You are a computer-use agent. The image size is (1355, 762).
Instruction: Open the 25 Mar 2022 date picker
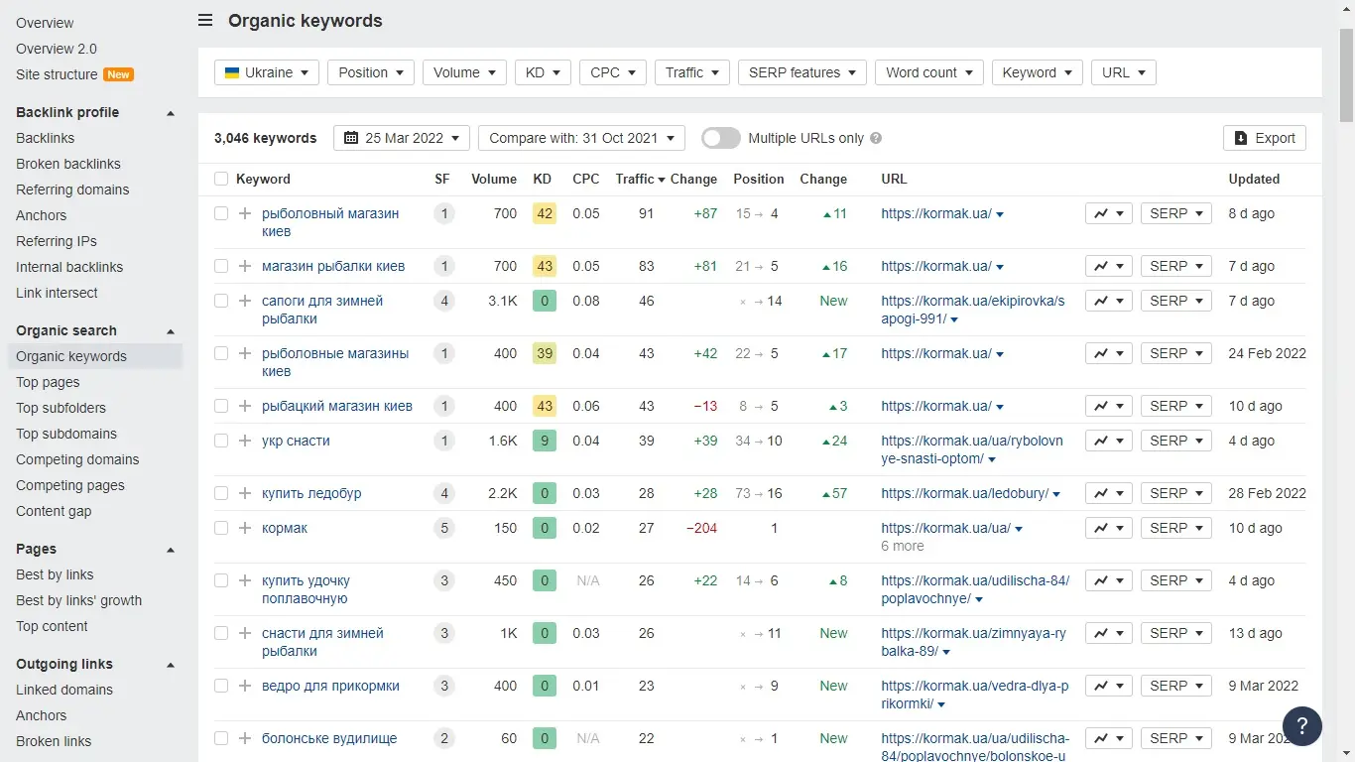click(x=402, y=138)
